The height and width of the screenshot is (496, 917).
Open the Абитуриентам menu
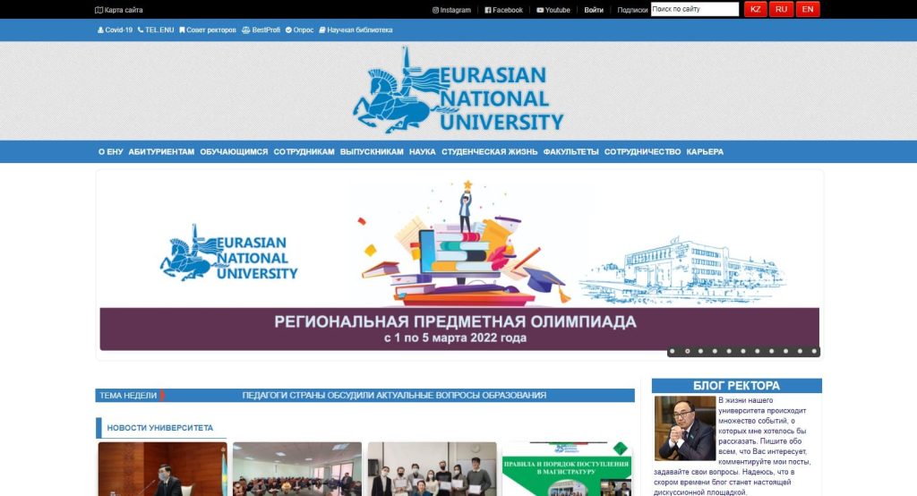coord(161,151)
